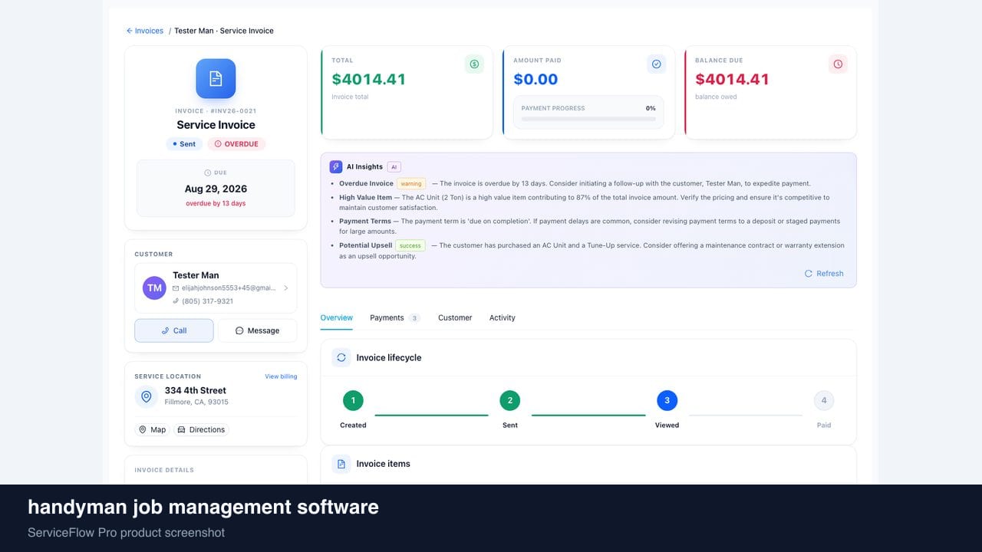Image resolution: width=982 pixels, height=552 pixels.
Task: Click the service location pin icon
Action: [146, 396]
